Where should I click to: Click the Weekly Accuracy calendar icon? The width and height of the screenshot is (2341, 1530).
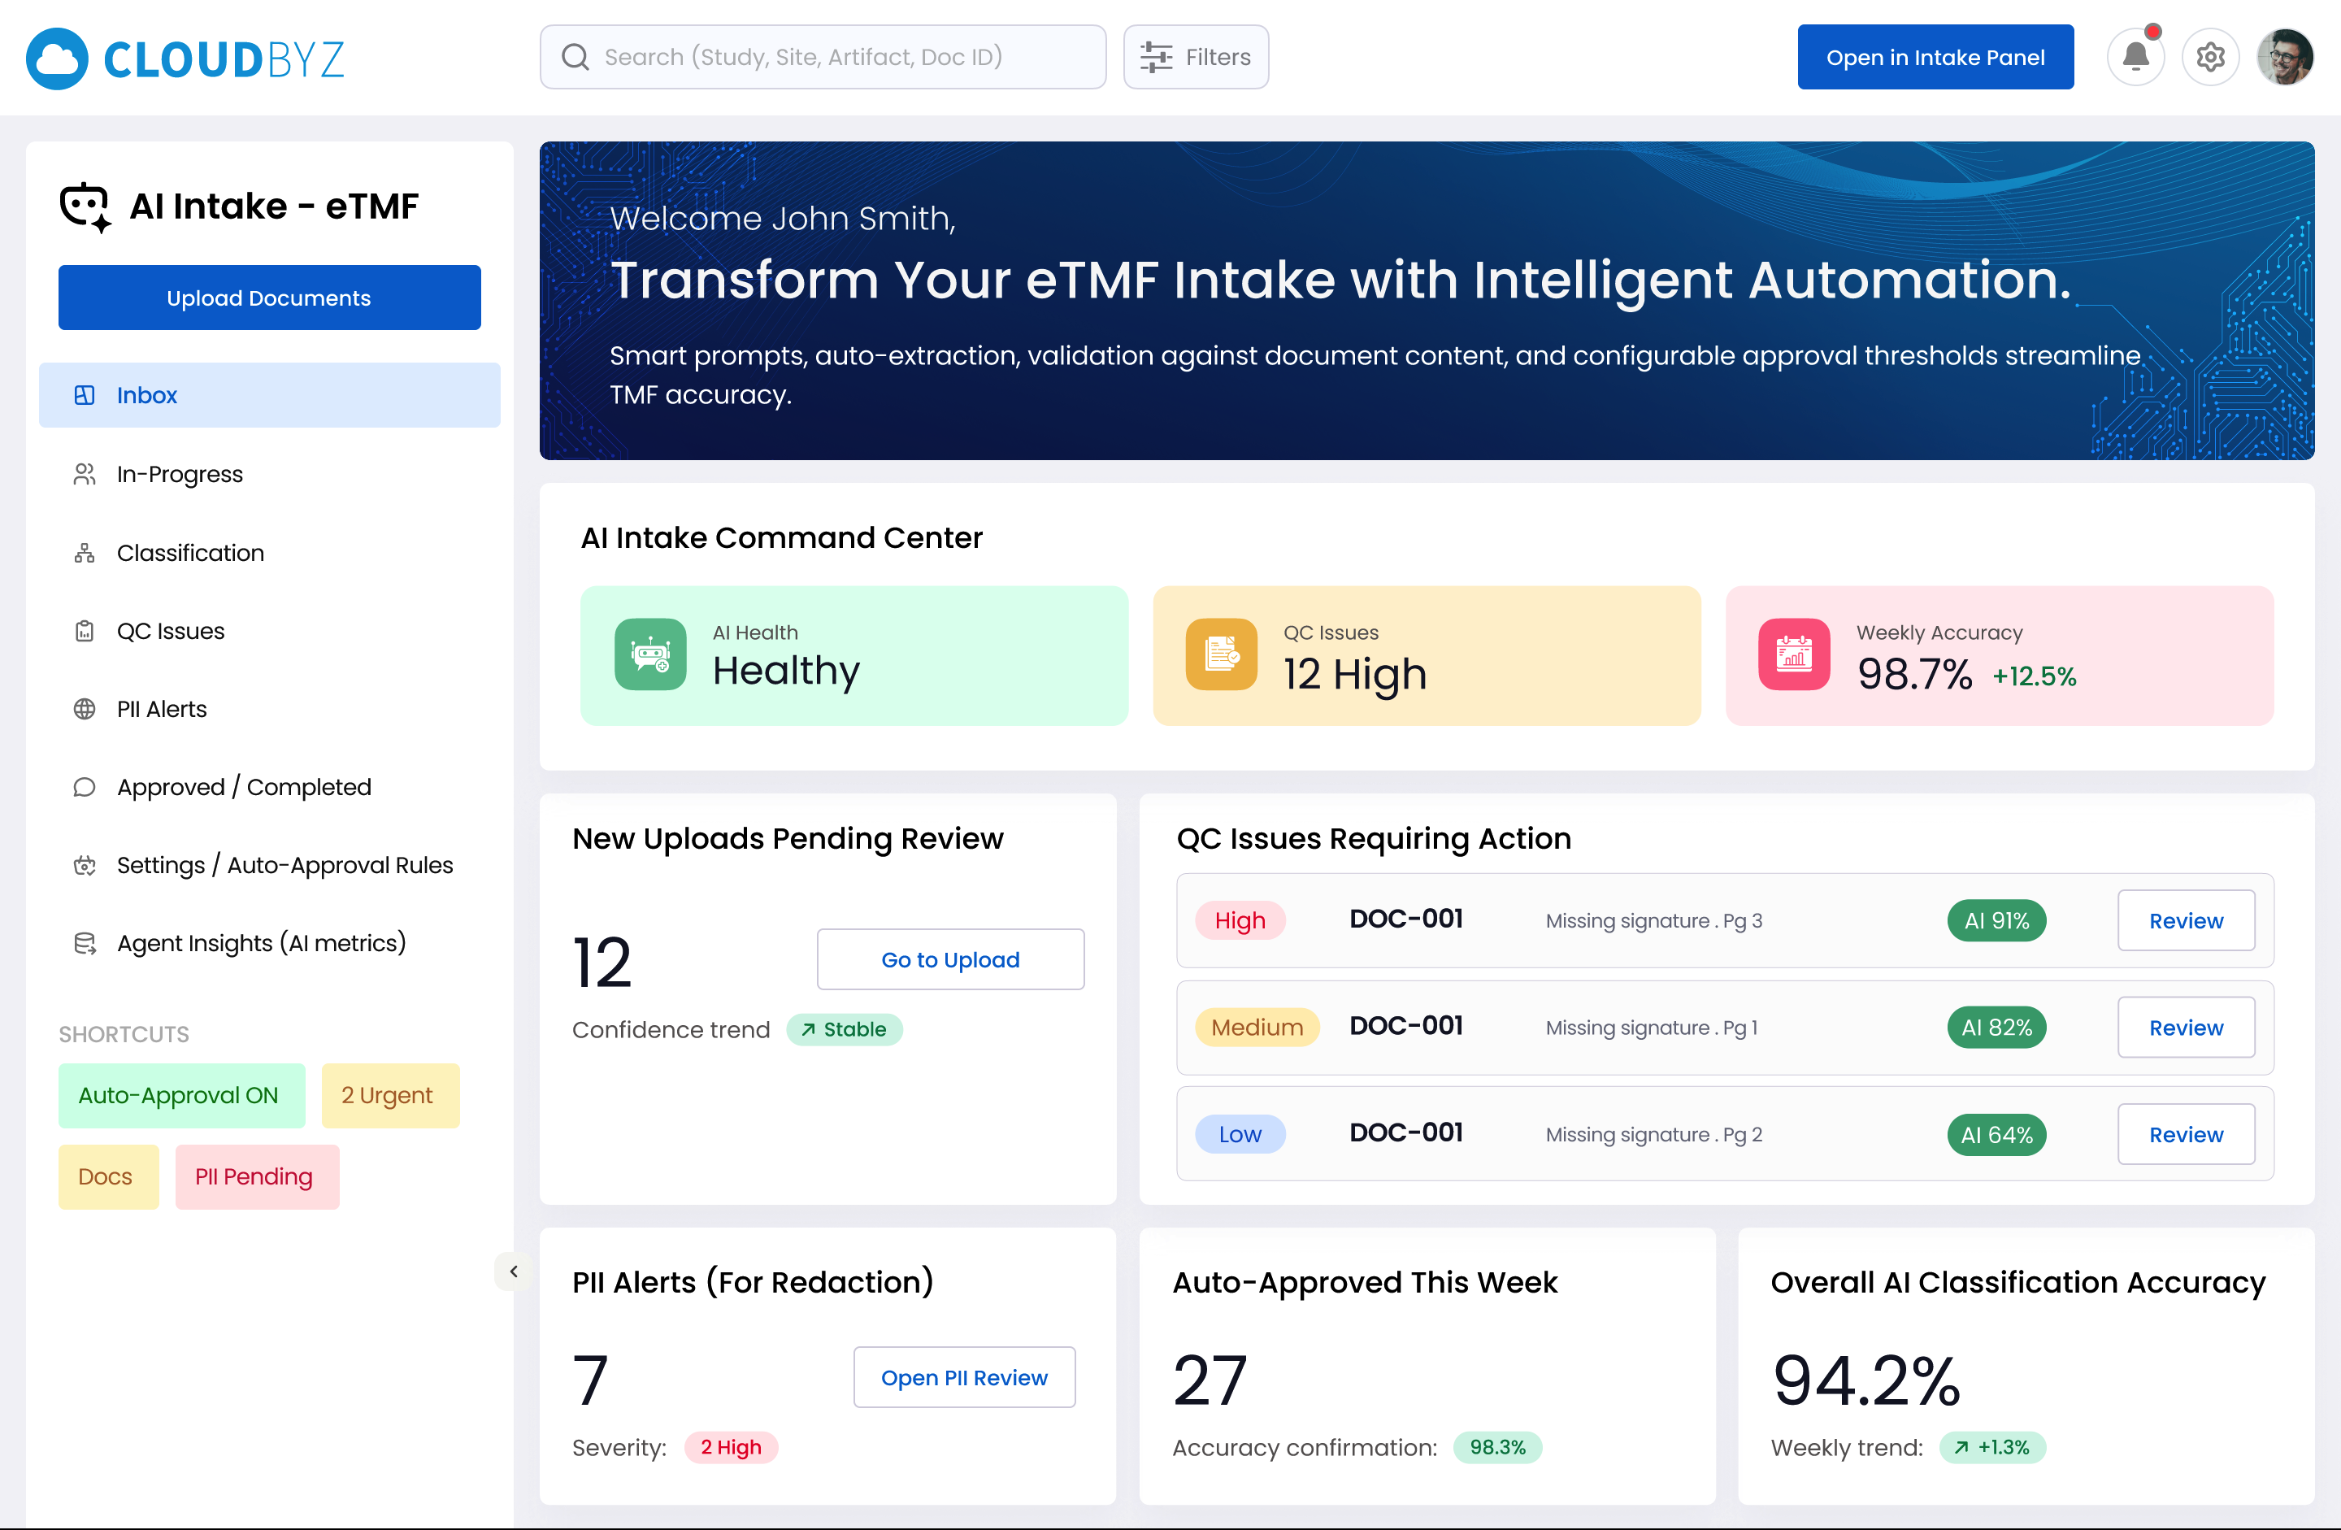(1793, 654)
